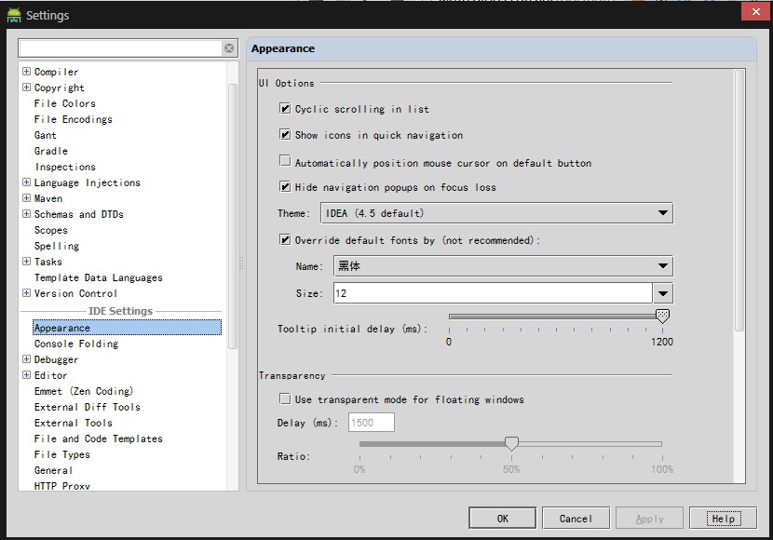The height and width of the screenshot is (540, 773).
Task: Select File Colors settings
Action: [64, 103]
